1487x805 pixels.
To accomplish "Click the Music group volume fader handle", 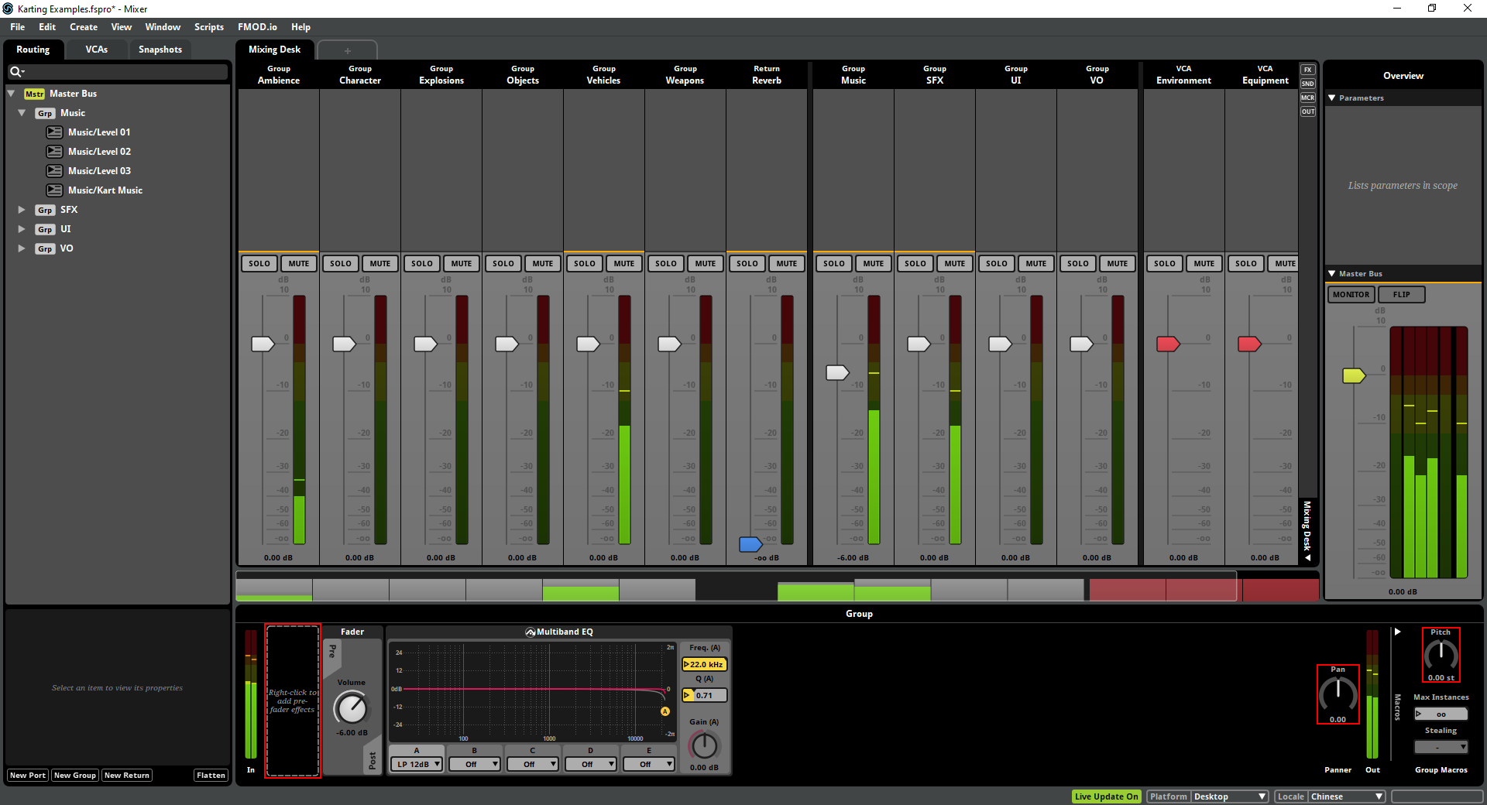I will click(836, 373).
